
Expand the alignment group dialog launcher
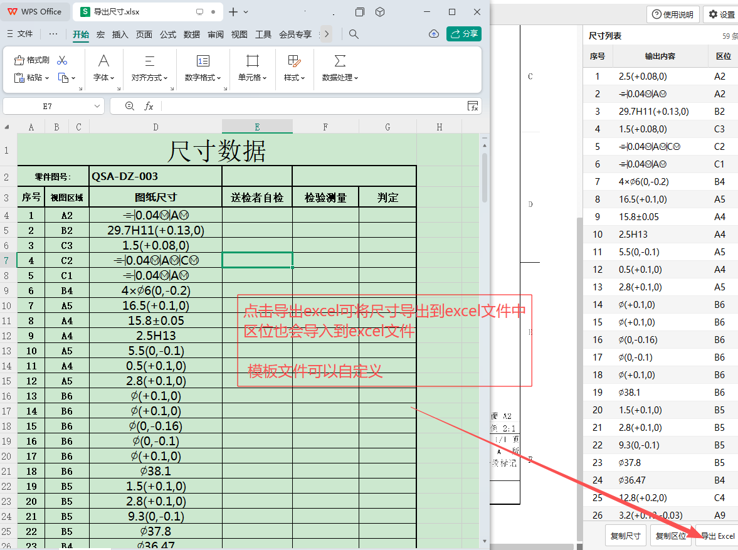pyautogui.click(x=172, y=88)
